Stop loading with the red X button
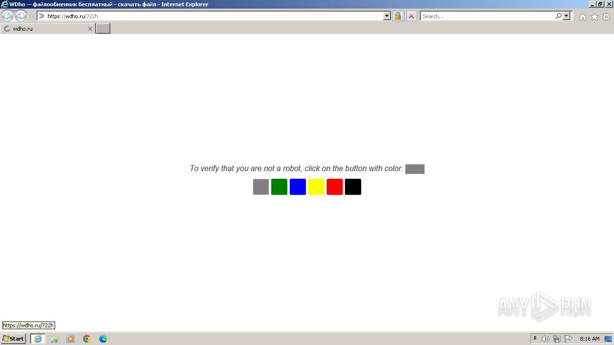 click(411, 16)
